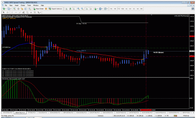196x118 pixels.
Task: Toggle the Market Watch window icon
Action: pos(14,9)
